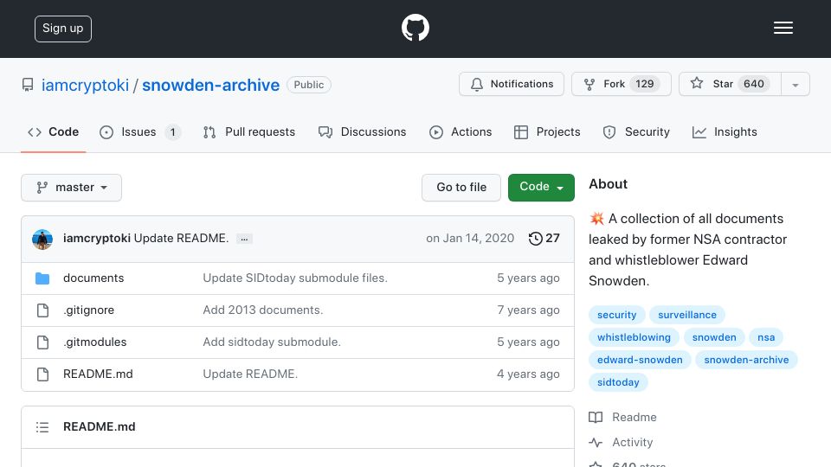This screenshot has height=467, width=831.
Task: Open the hamburger navigation menu
Action: [x=783, y=28]
